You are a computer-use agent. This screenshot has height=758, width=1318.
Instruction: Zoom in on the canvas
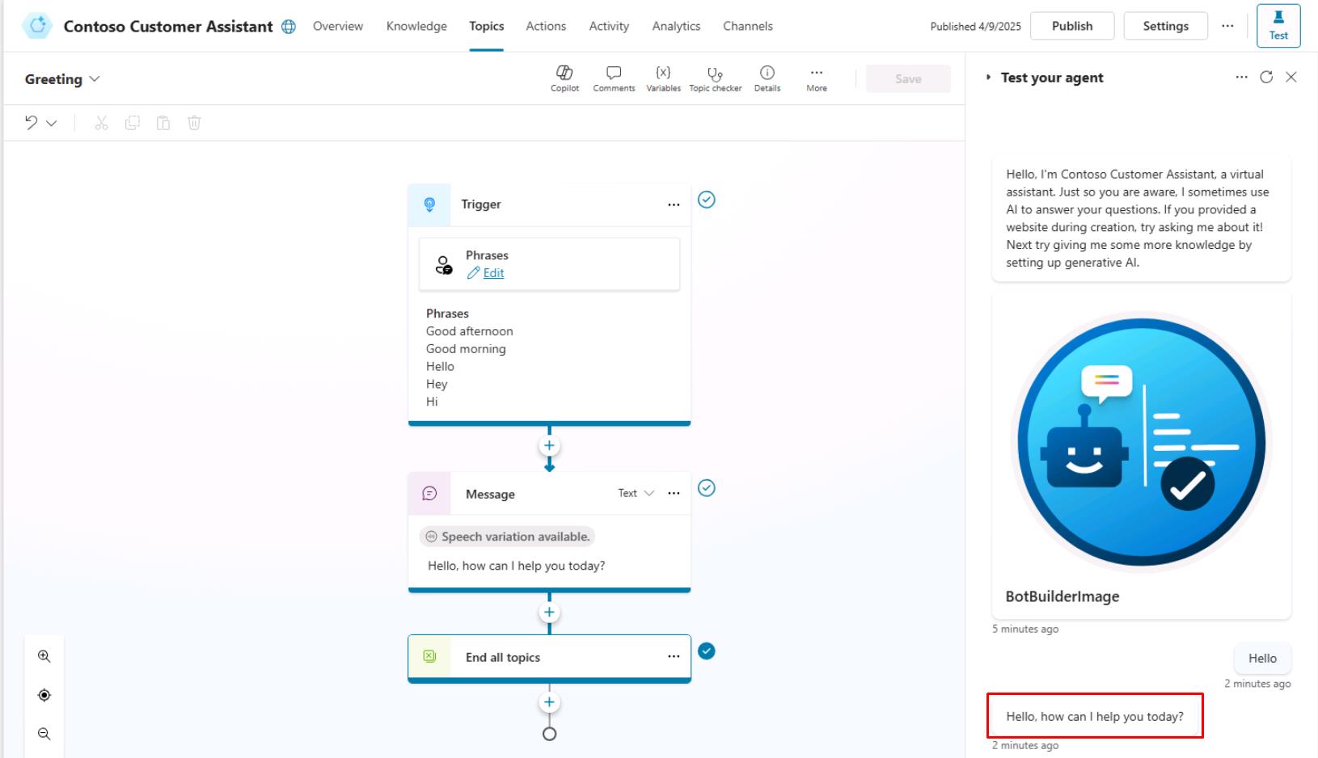tap(44, 656)
